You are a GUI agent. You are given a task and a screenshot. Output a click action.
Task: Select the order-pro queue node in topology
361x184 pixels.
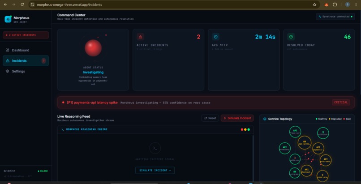tap(322, 176)
